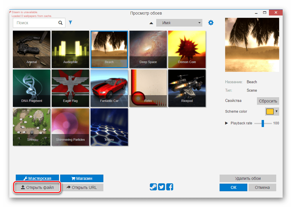This screenshot has height=207, width=292.
Task: Click the search magnifier icon
Action: click(60, 23)
